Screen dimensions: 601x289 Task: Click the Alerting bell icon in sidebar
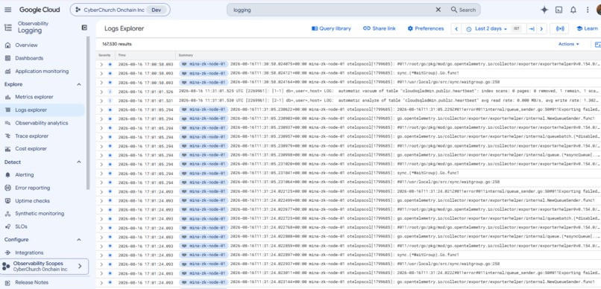(x=7, y=174)
